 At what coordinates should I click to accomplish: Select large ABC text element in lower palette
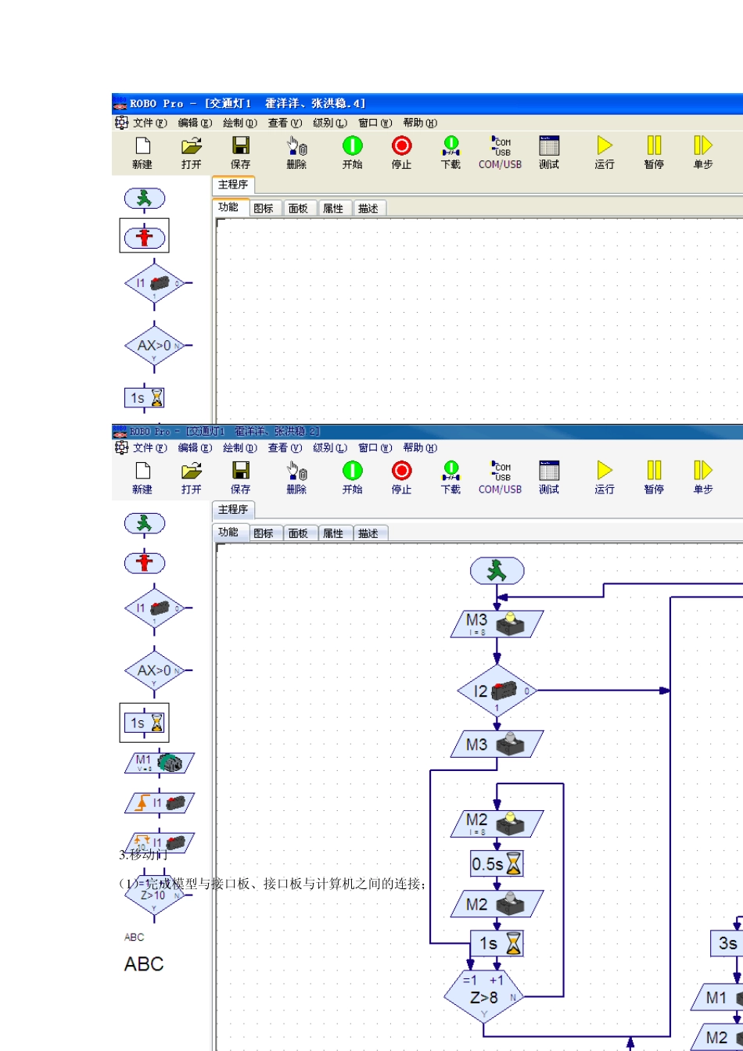(x=144, y=964)
